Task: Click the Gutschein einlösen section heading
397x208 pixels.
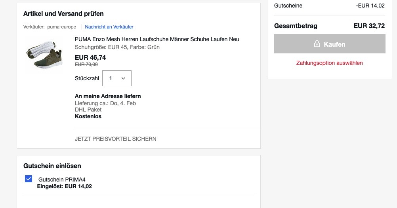Action: (x=52, y=166)
